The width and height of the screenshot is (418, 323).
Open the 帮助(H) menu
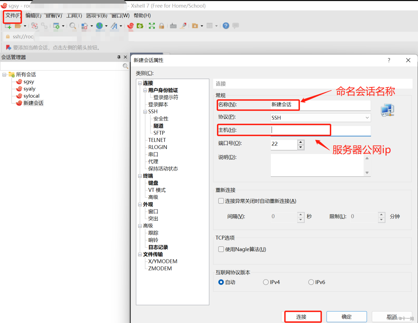(x=142, y=15)
